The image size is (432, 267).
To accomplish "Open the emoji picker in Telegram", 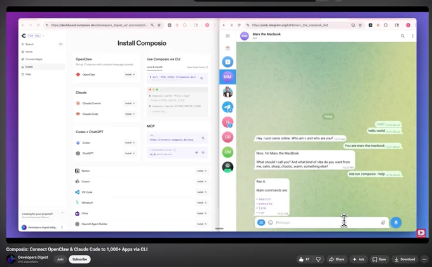I will point(270,223).
